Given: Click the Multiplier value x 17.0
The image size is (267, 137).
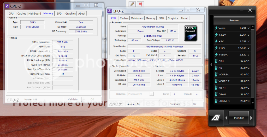Looking at the screenshot, I should pos(139,75).
